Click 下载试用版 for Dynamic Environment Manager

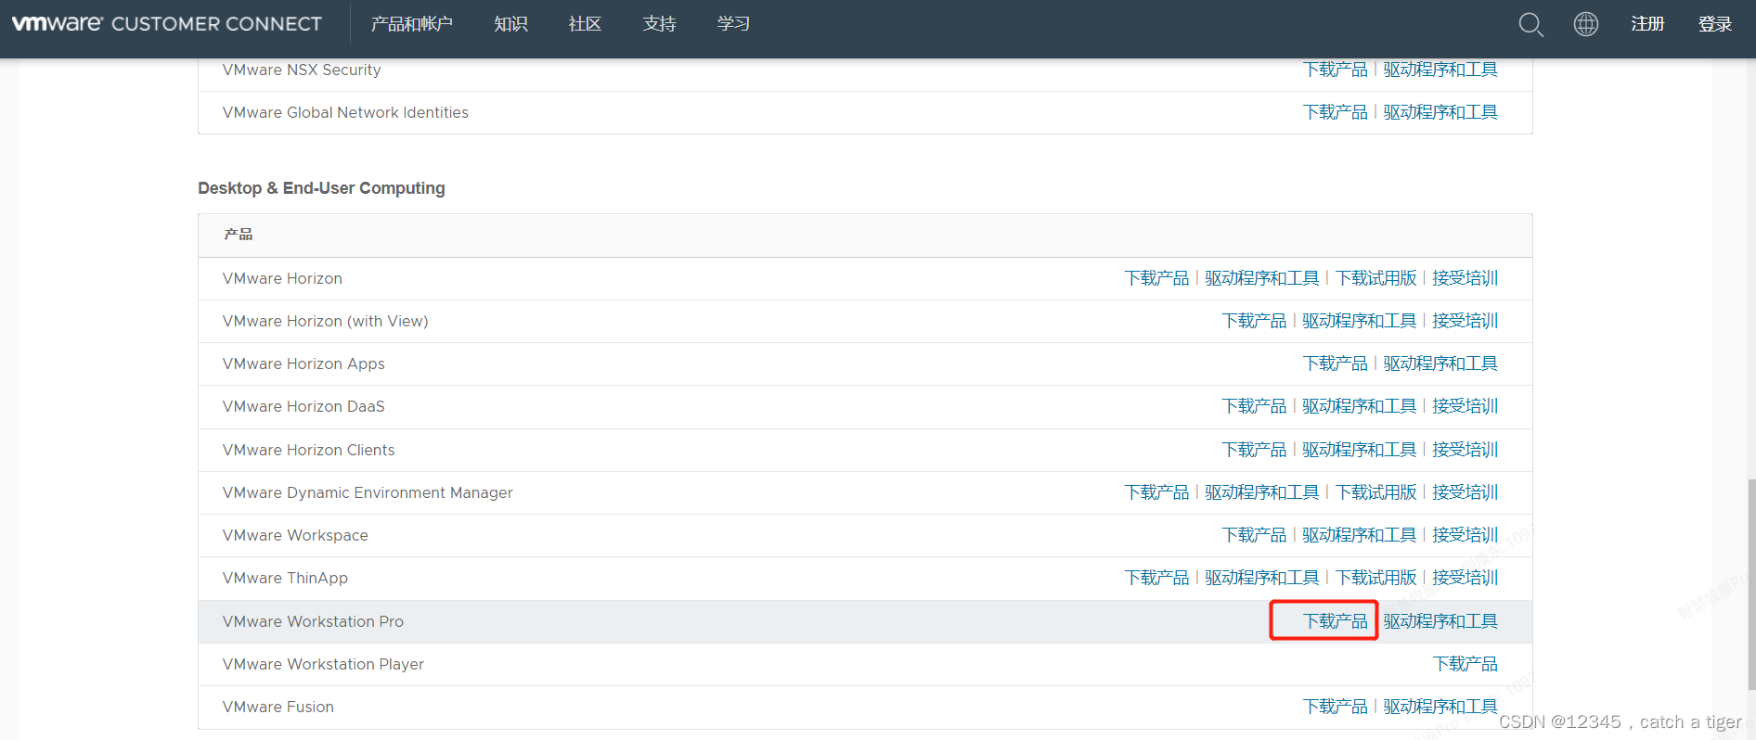coord(1376,492)
